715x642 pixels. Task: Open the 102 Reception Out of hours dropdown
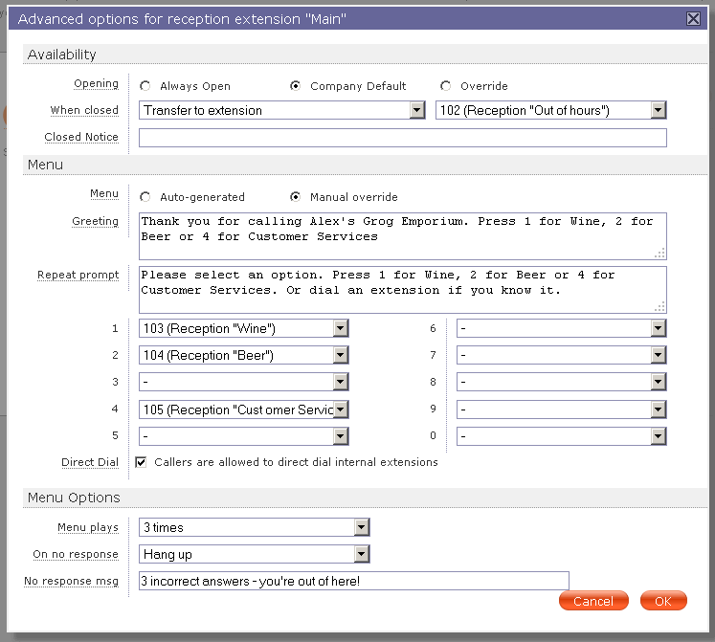(550, 110)
